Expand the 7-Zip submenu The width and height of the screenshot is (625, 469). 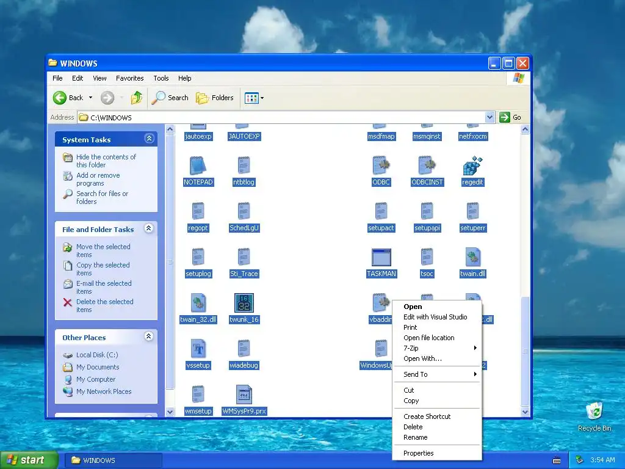tap(437, 348)
